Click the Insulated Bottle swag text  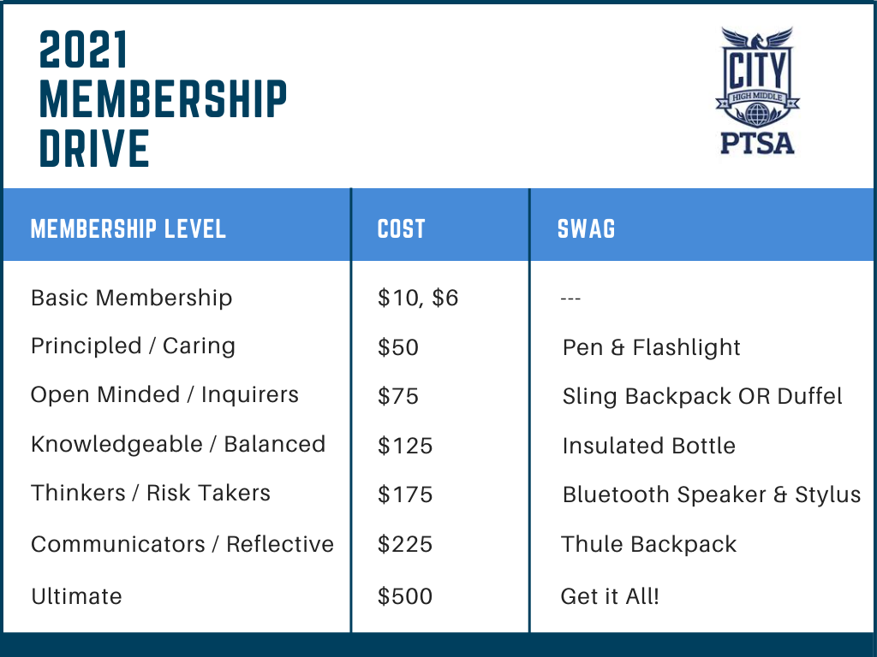click(649, 446)
